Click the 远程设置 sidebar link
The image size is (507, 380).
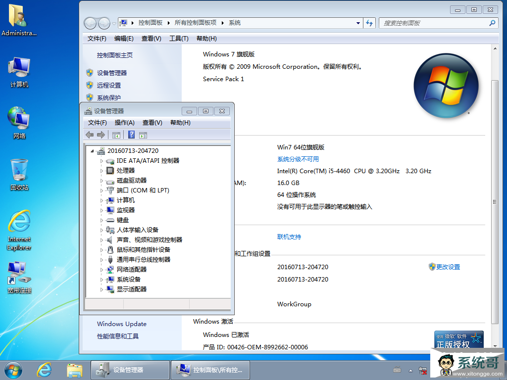(x=109, y=85)
